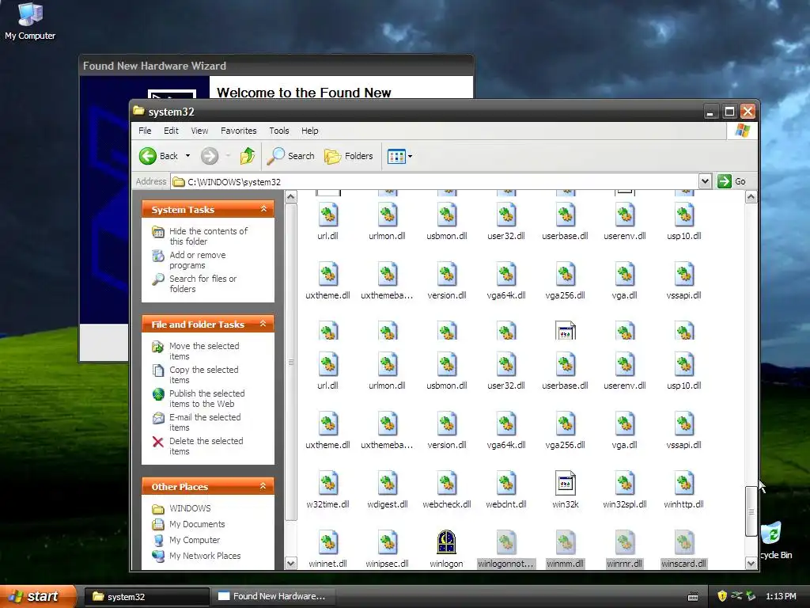Screen dimensions: 810x608
Task: Open the Tools menu
Action: click(279, 131)
